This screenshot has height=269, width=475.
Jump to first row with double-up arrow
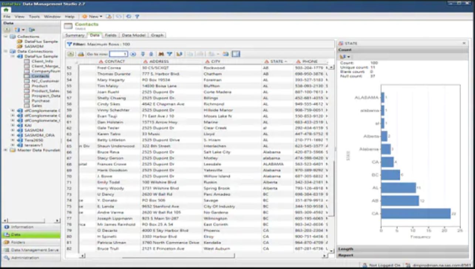151,54
